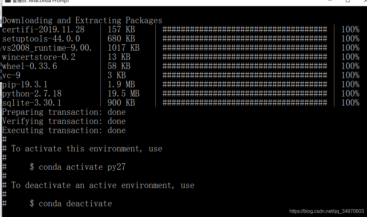
Task: Click the 'conda deactivate' command text
Action: pos(75,204)
